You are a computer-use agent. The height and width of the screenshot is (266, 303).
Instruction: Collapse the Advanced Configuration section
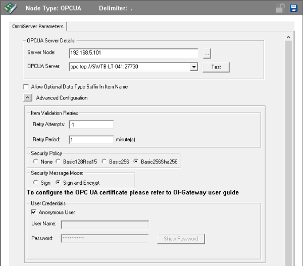pyautogui.click(x=28, y=98)
